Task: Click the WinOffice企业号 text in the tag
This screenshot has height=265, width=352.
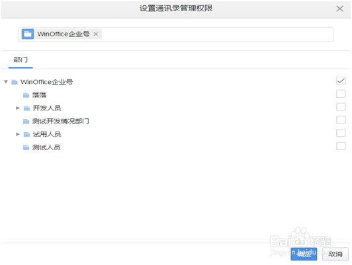Action: pos(64,34)
